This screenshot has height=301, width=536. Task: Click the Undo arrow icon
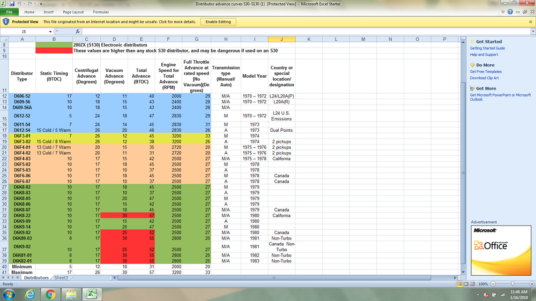[19, 4]
